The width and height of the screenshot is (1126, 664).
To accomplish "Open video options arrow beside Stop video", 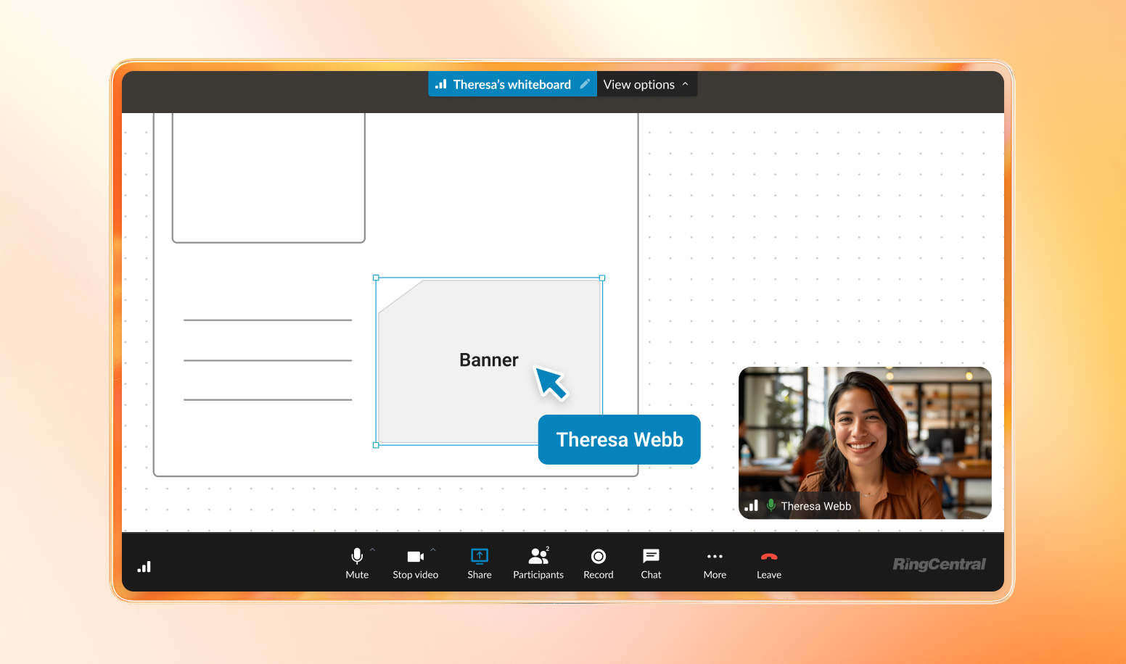I will pyautogui.click(x=433, y=550).
